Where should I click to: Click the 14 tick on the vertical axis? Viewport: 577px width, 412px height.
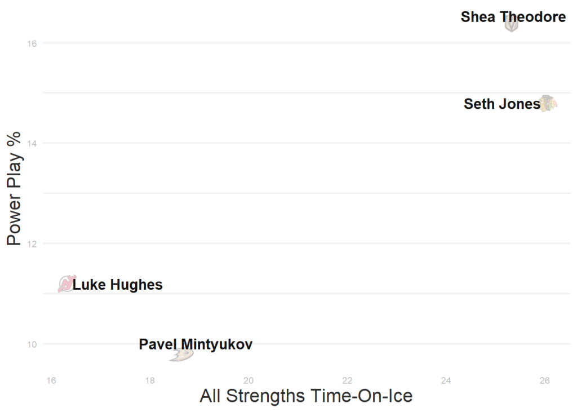click(31, 144)
